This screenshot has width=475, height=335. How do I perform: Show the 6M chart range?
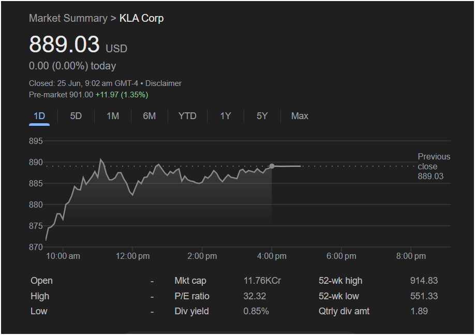pos(150,116)
